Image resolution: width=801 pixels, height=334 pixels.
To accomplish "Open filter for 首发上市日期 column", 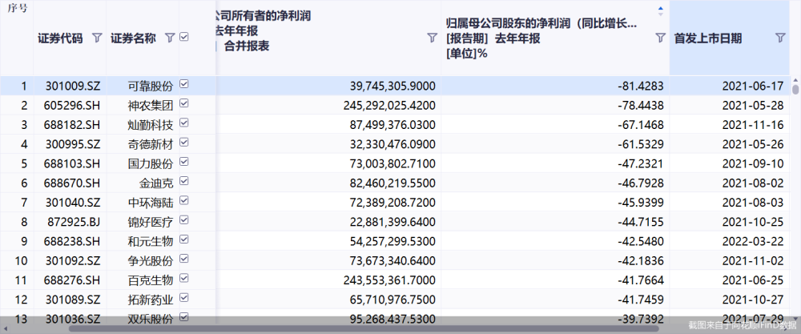I will pos(780,38).
